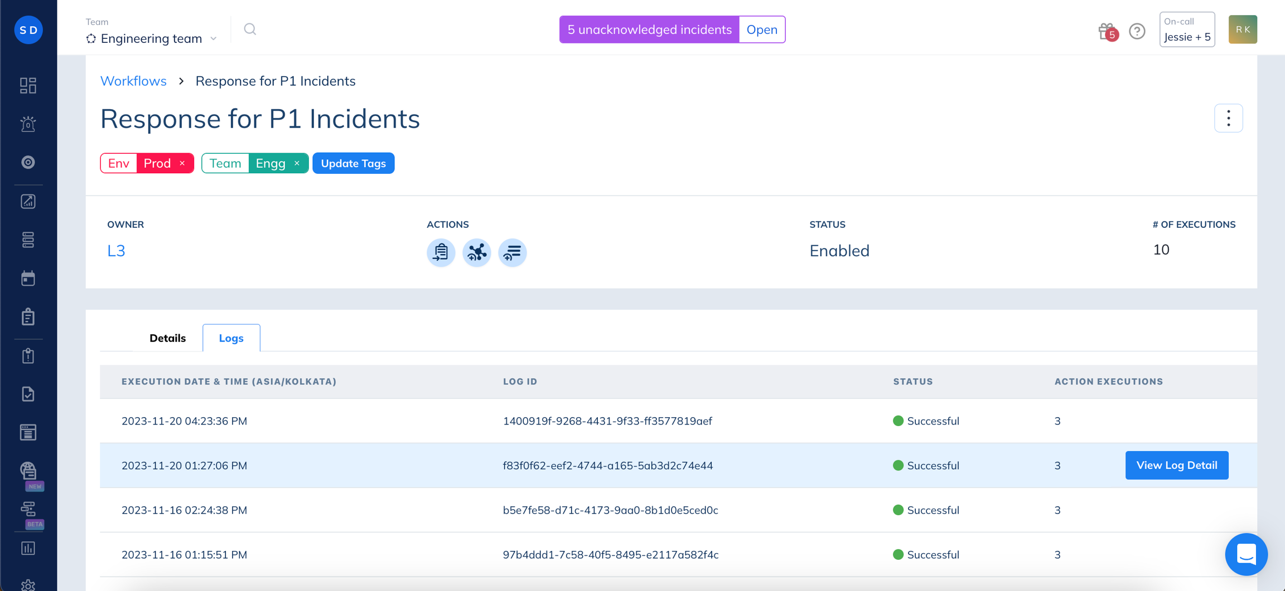The image size is (1285, 591).
Task: Open the globe icon marked NEW
Action: (x=28, y=471)
